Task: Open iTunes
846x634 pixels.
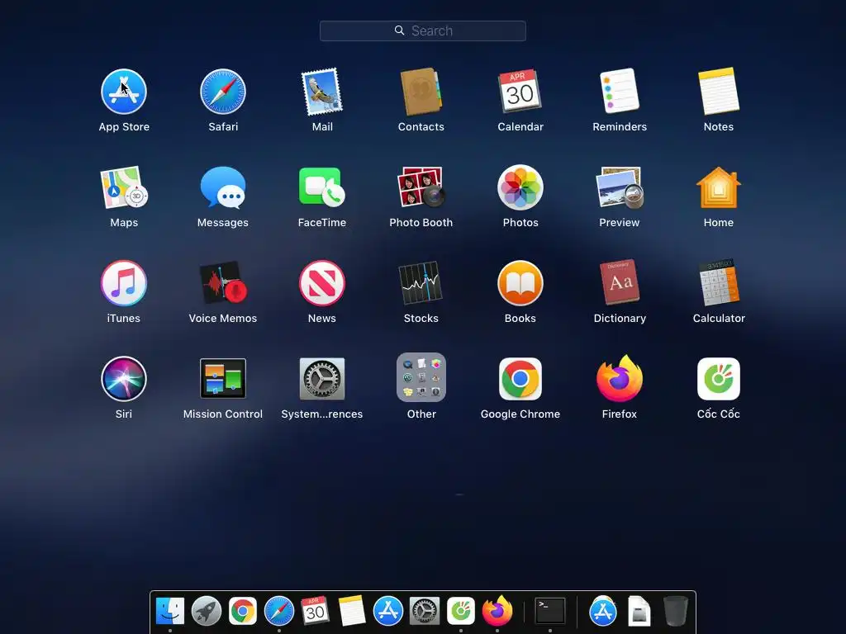Action: [x=124, y=283]
